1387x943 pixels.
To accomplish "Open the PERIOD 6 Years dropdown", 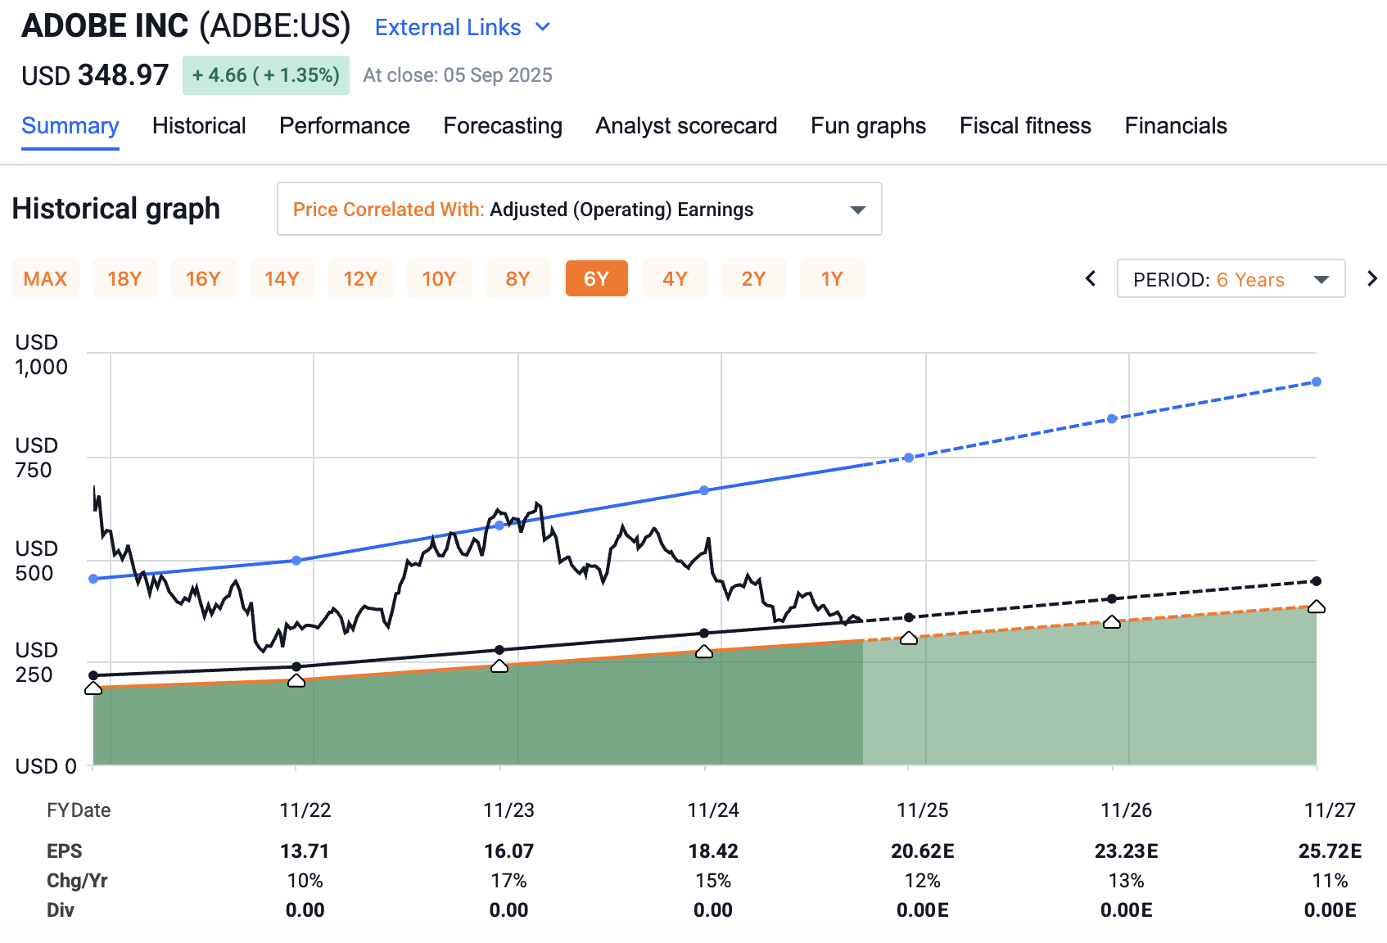I will pos(1231,279).
